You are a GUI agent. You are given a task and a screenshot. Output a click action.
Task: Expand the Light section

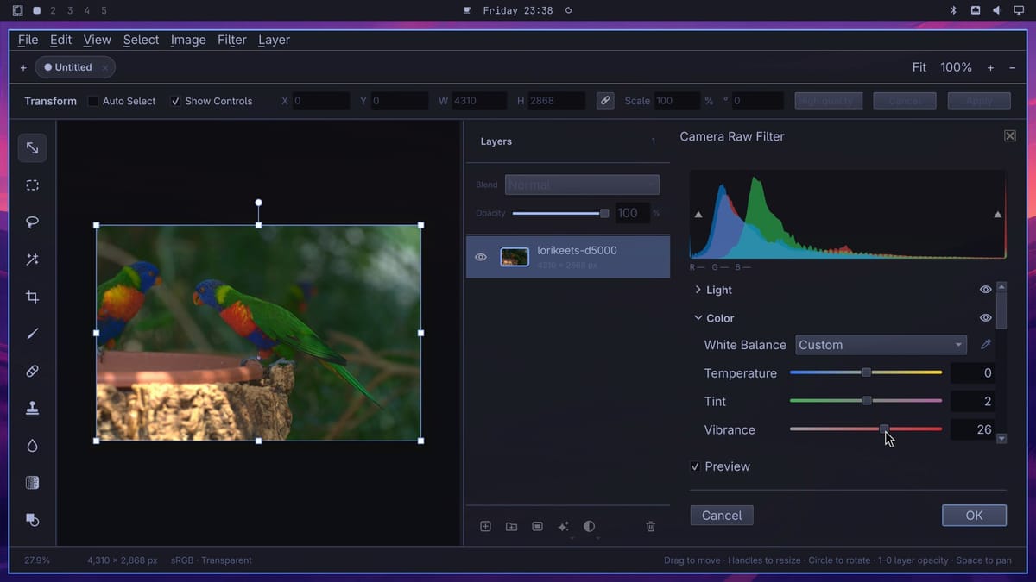point(698,290)
